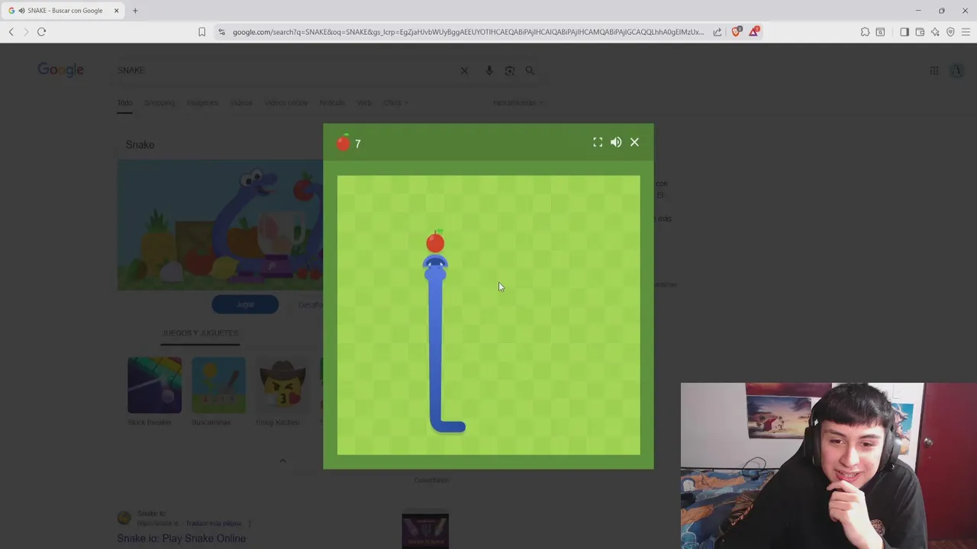
Task: Switch to the Imágenes results tab
Action: point(202,103)
